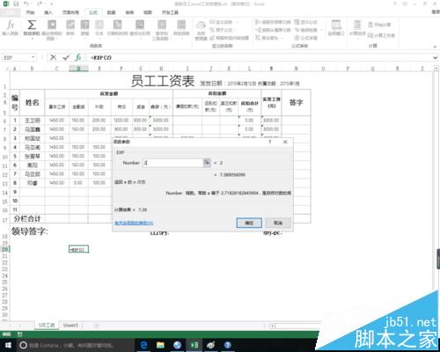This screenshot has height=352, width=440.
Task: Click the AutoSum sigma icon
Action: point(32,28)
